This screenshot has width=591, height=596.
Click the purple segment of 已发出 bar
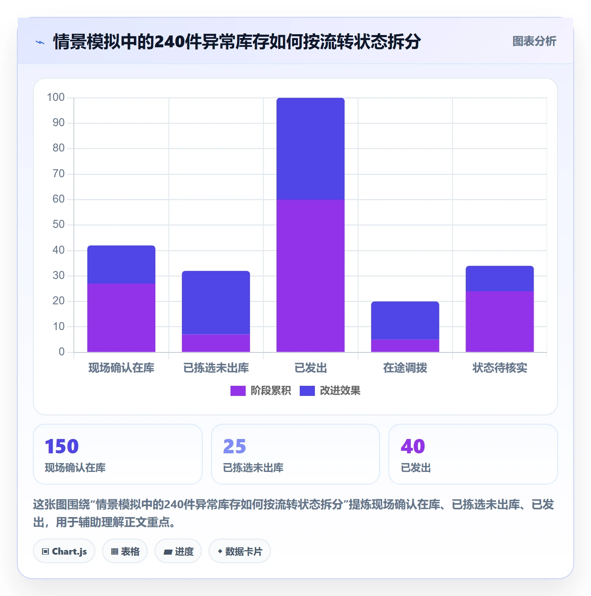tap(311, 276)
